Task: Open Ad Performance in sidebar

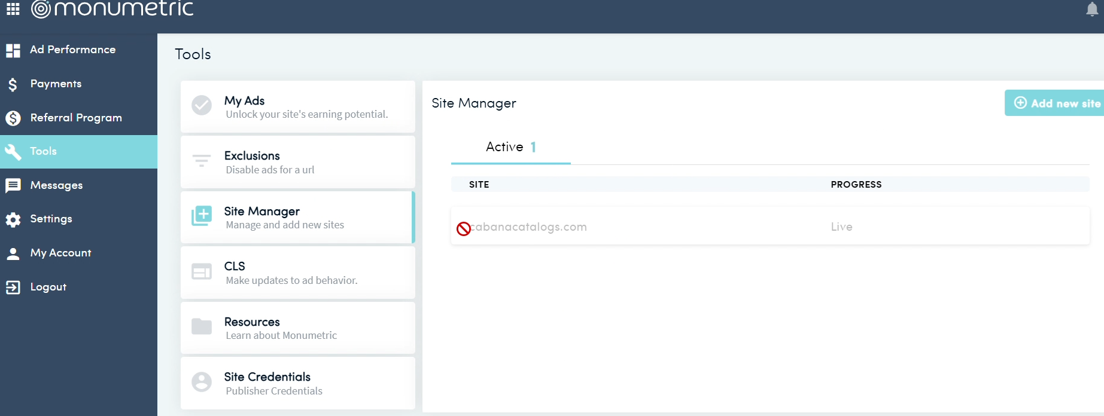Action: tap(78, 50)
